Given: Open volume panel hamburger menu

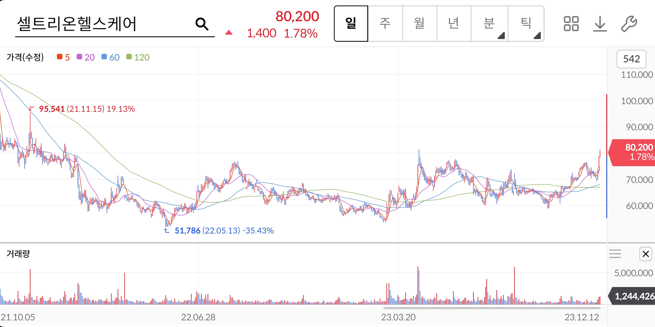Looking at the screenshot, I should pos(615,254).
